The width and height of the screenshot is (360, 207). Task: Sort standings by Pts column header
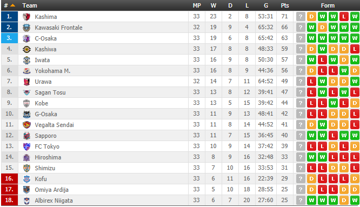click(x=285, y=5)
